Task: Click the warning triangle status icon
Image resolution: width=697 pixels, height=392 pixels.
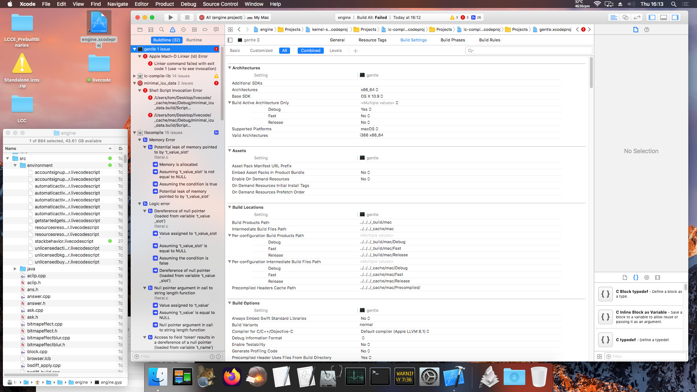Action: pos(452,18)
